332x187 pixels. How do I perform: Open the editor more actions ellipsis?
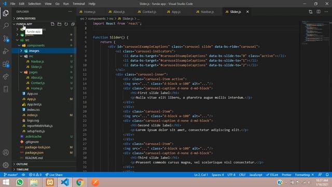click(x=326, y=11)
